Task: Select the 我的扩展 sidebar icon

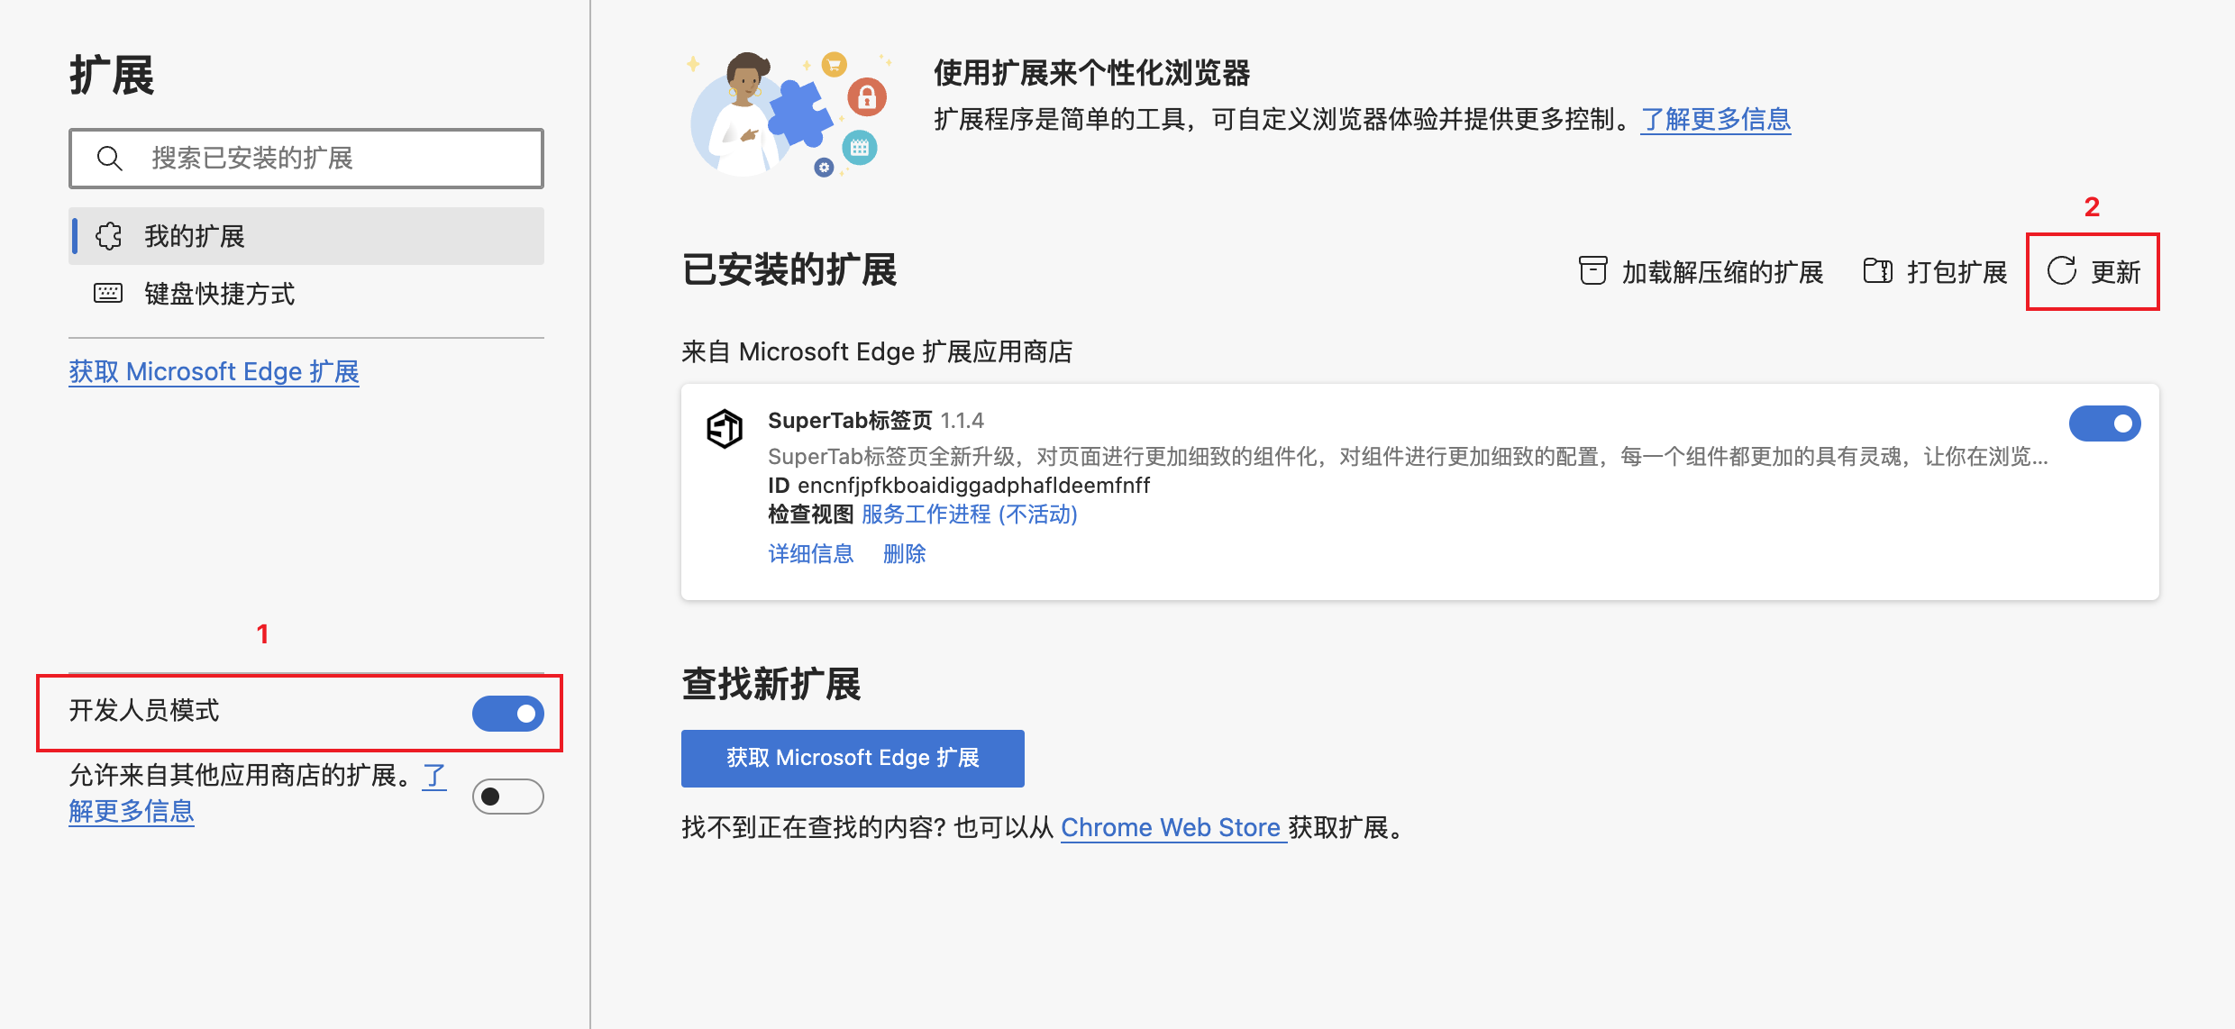Action: 108,236
